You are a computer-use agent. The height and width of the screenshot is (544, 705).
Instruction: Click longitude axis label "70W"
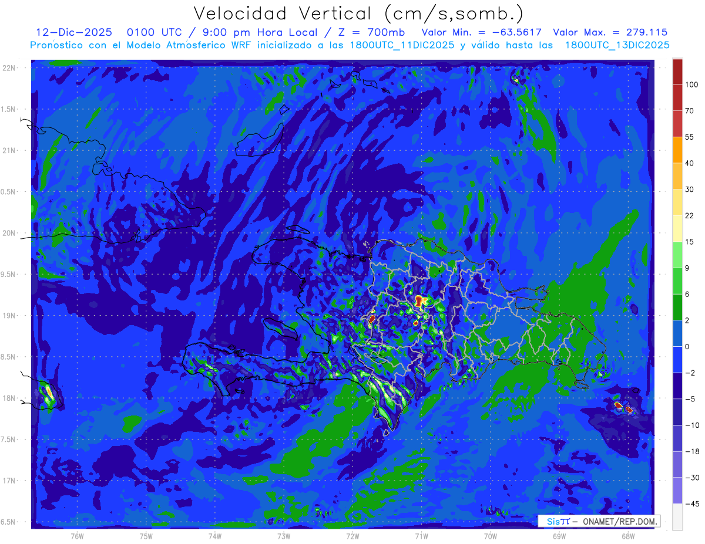point(491,536)
